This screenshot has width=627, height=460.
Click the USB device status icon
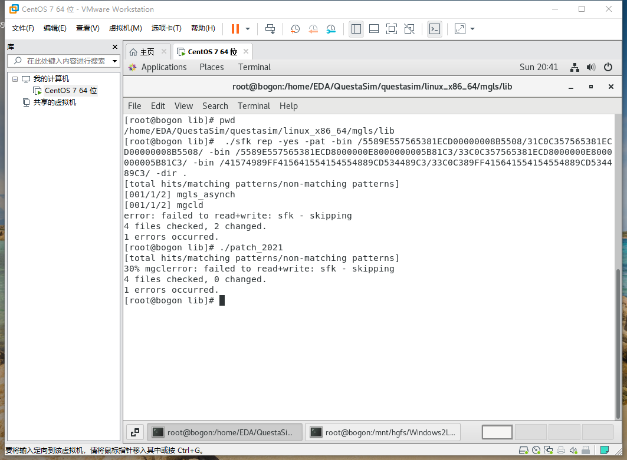(x=586, y=451)
